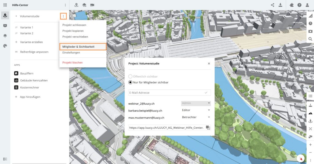314x164 pixels.
Task: Select Projekt löschen in the menu
Action: pos(72,63)
